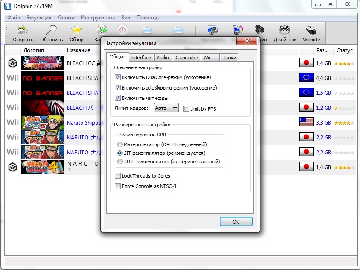This screenshot has height=270, width=360.
Task: Open the Помощь menu
Action: (x=147, y=18)
